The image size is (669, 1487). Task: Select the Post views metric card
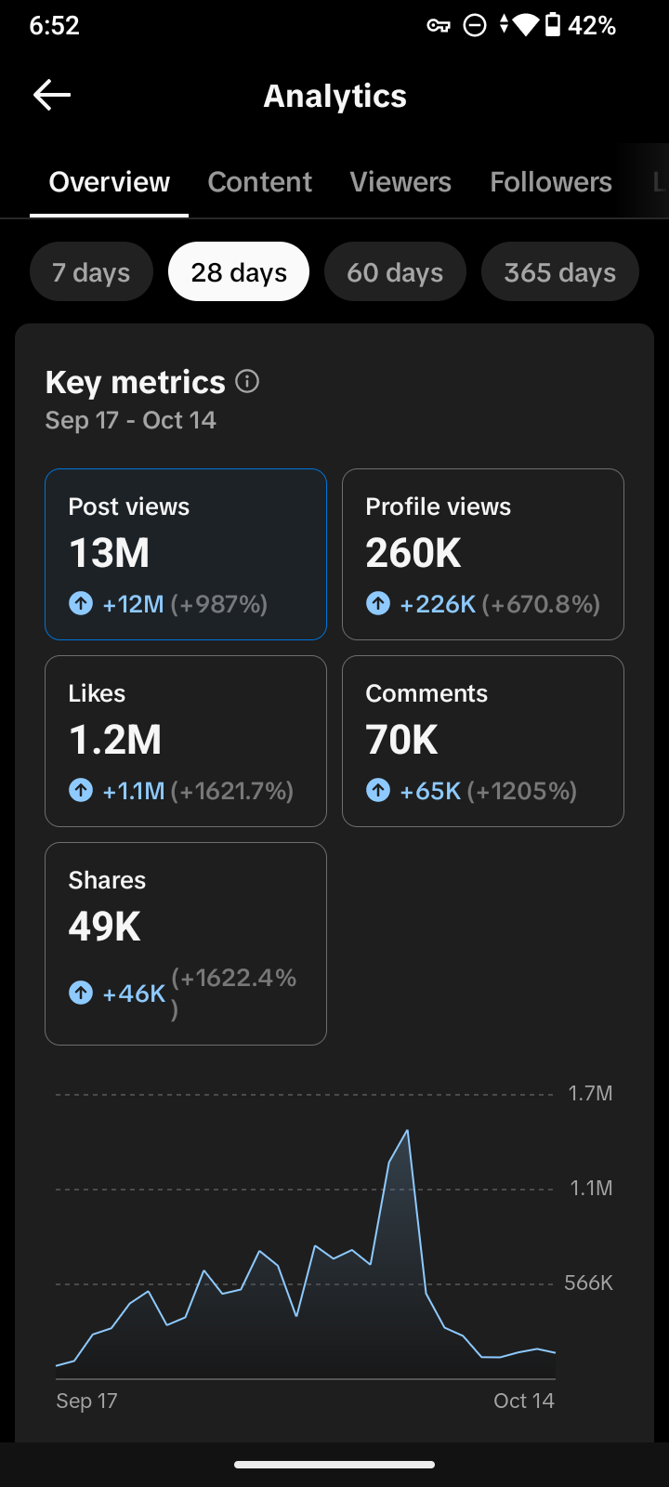pos(186,555)
